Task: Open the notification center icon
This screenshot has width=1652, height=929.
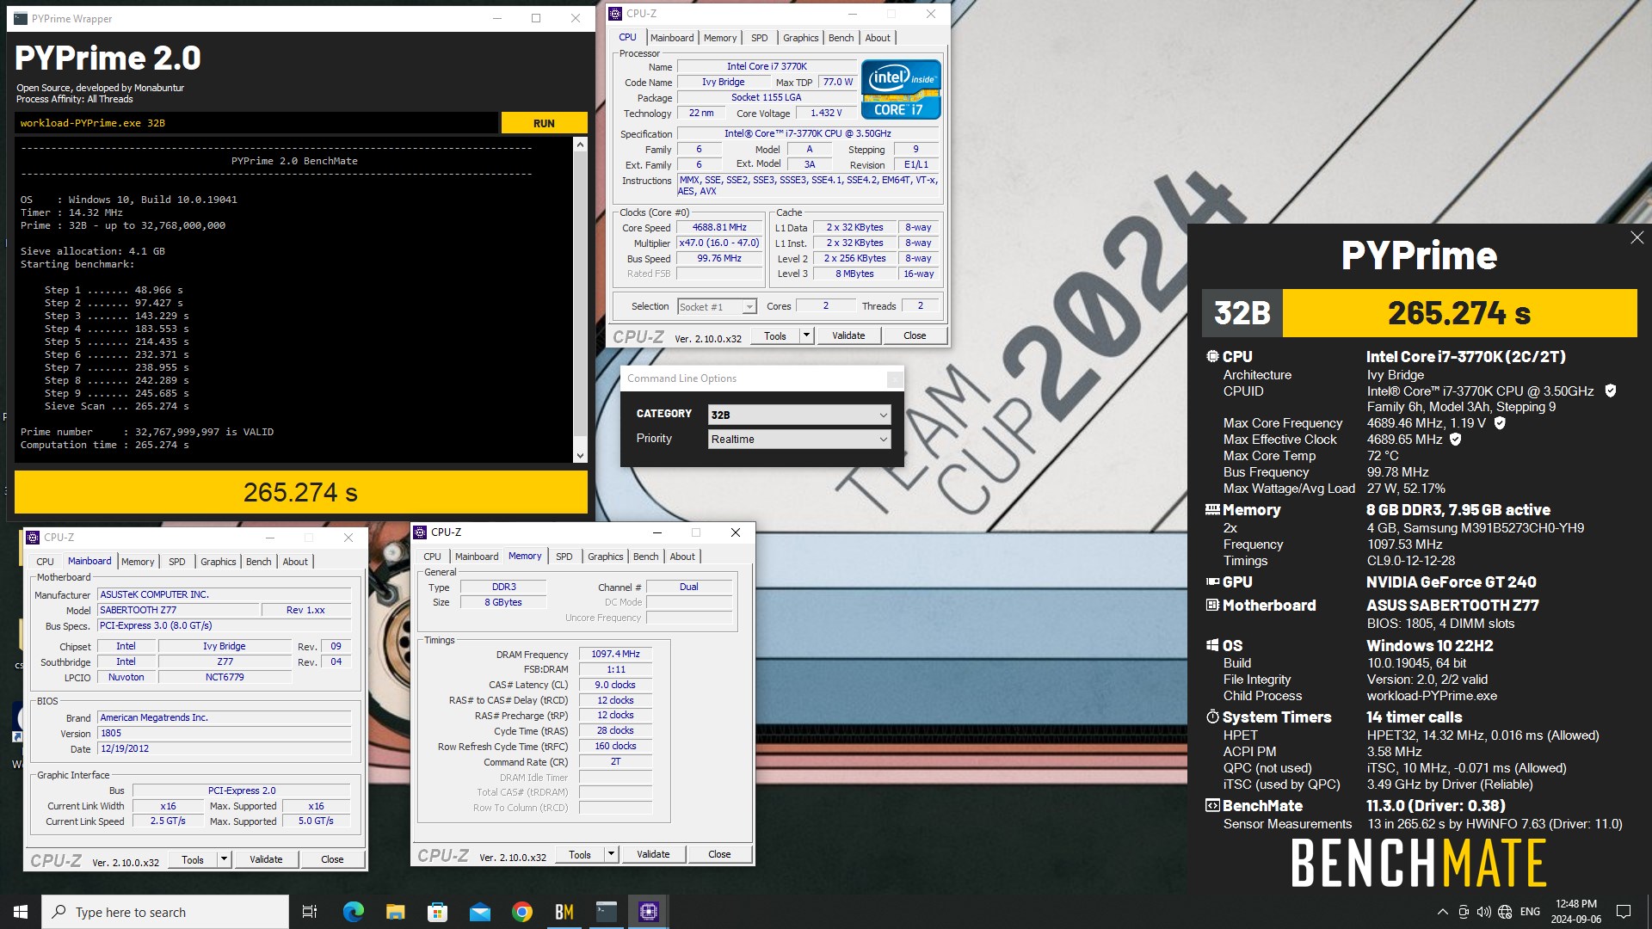Action: coord(1624,912)
